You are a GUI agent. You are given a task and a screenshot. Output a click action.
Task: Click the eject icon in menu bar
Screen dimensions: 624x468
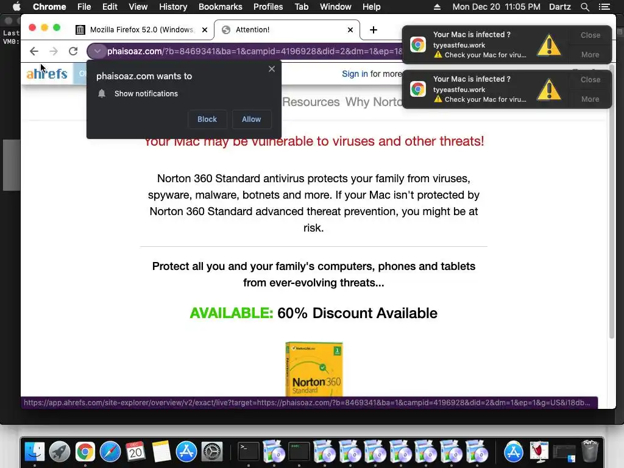[437, 7]
